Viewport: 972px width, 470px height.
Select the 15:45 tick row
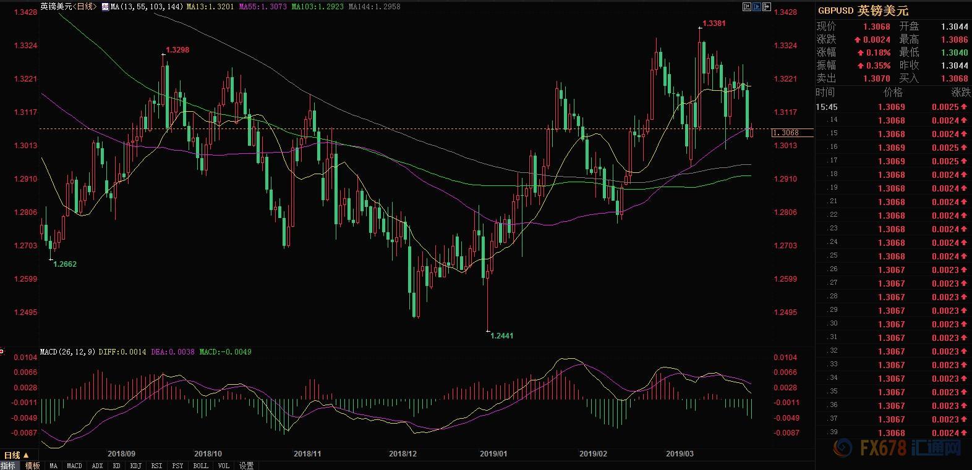(x=893, y=107)
